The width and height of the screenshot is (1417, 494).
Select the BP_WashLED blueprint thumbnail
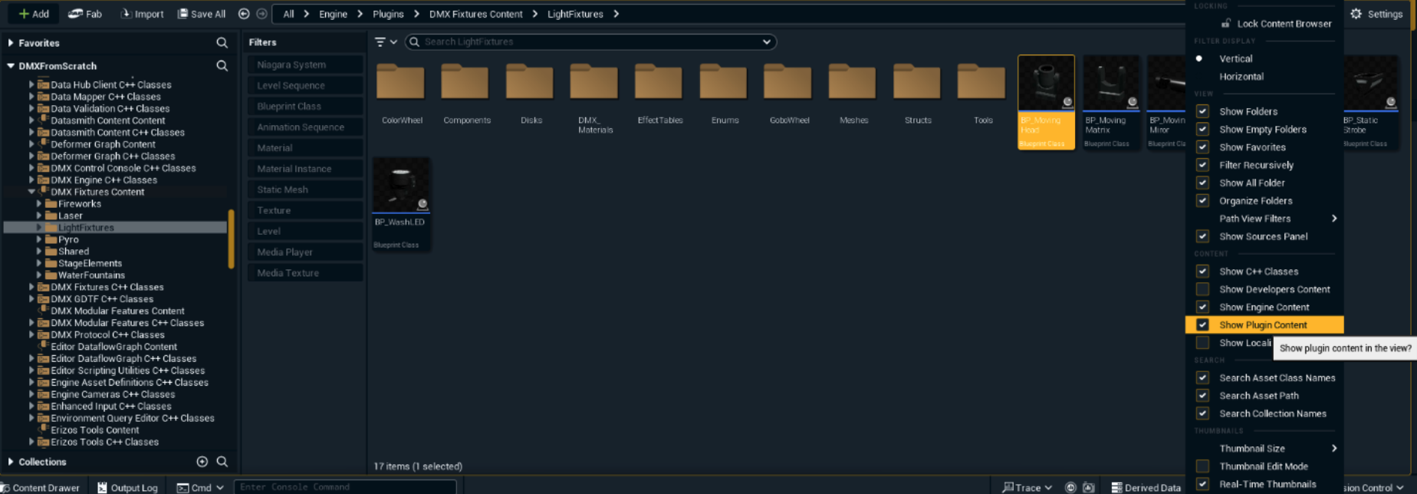[x=400, y=186]
